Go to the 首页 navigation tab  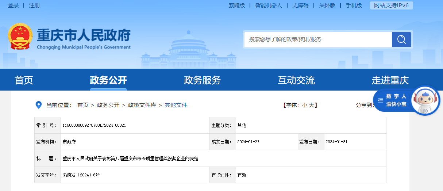coord(24,80)
